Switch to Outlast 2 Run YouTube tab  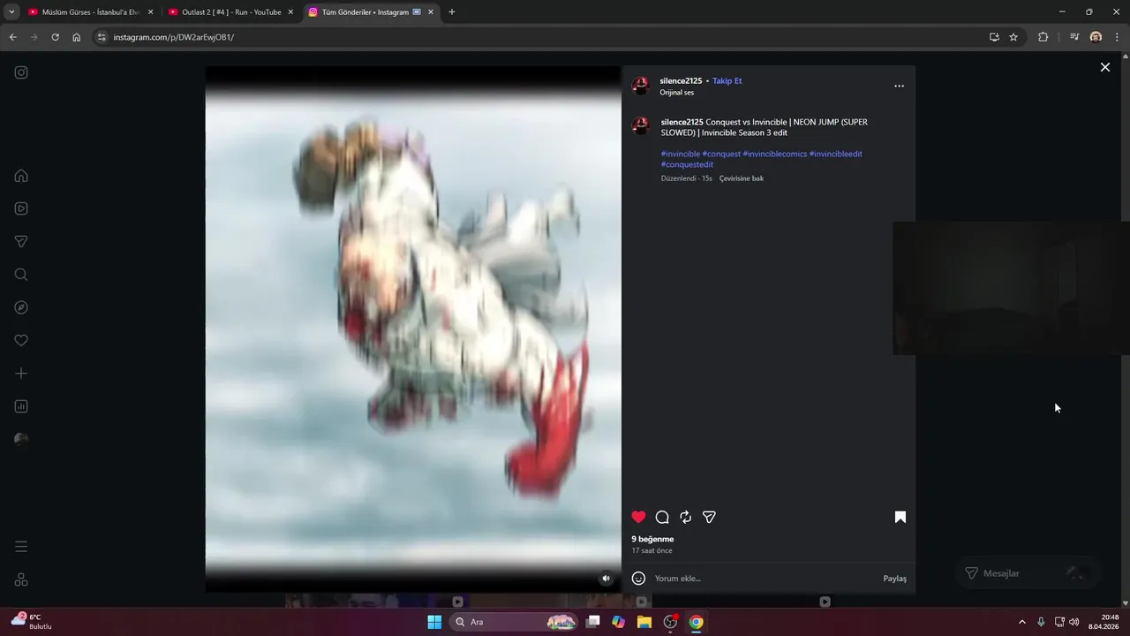tap(230, 12)
